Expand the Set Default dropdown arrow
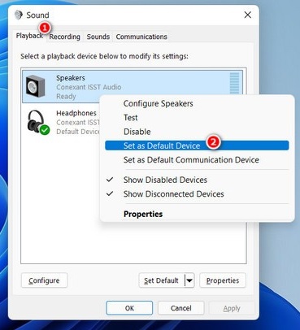 tap(189, 280)
